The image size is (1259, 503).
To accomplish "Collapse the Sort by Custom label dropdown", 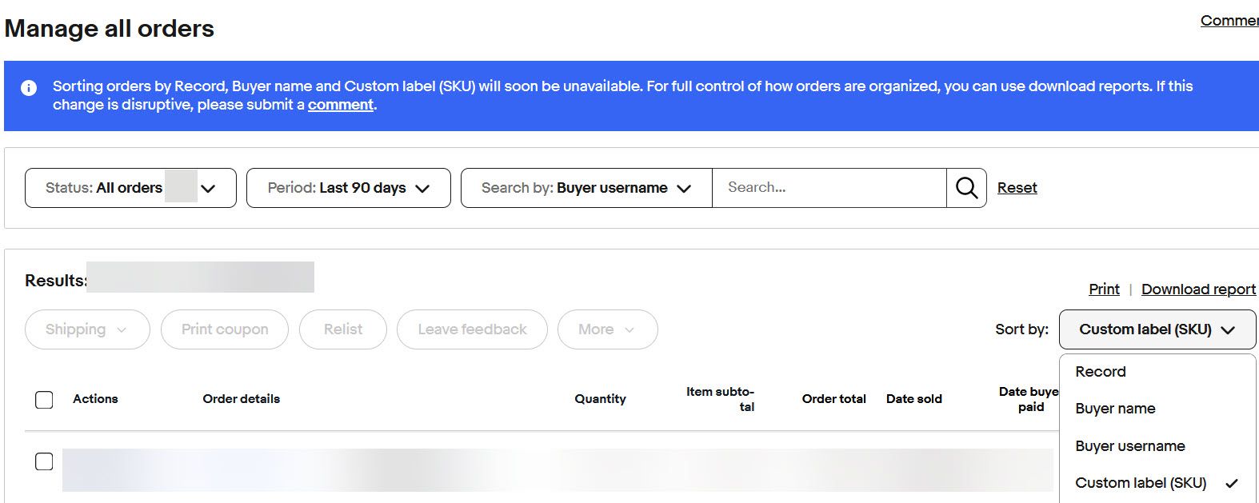I will 1157,329.
